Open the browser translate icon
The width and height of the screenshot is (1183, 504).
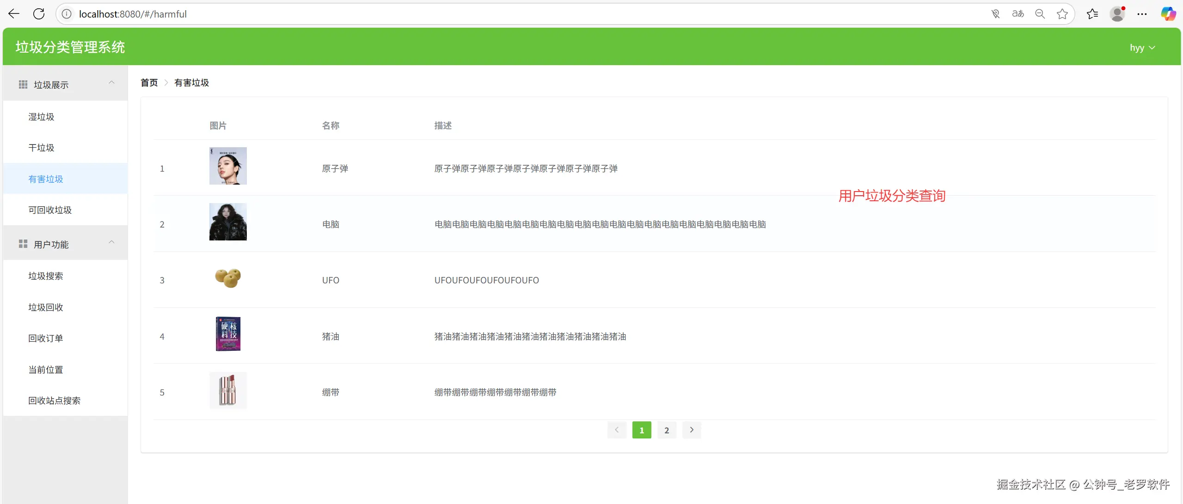[x=1018, y=14]
